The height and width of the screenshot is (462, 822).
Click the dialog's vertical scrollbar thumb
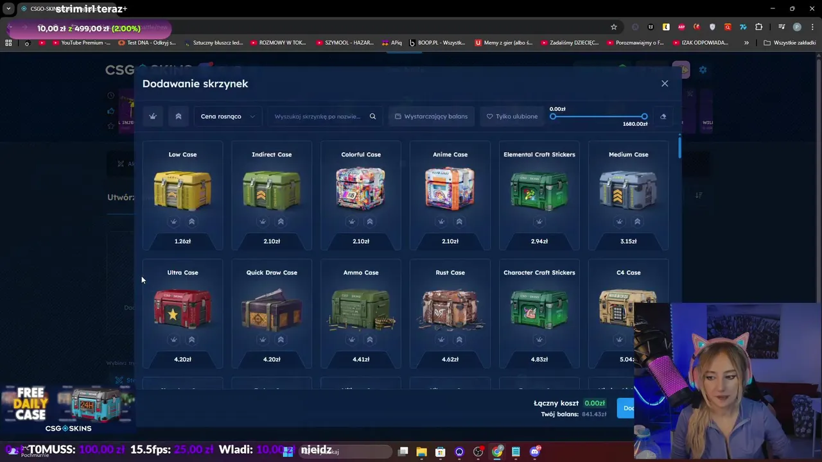pos(679,146)
